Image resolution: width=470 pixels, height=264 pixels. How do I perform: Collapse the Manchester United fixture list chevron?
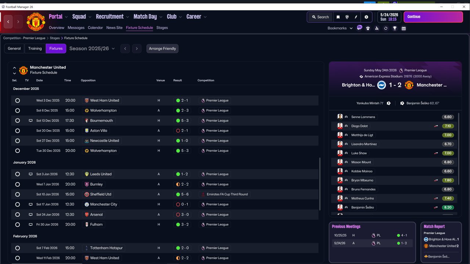point(14,68)
